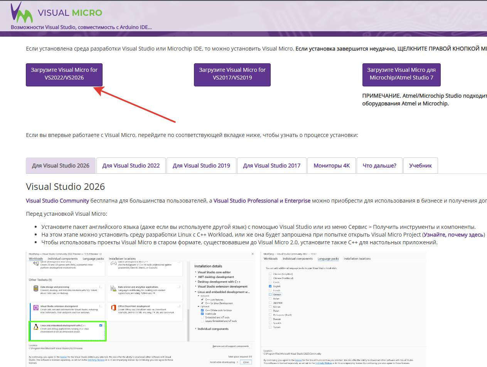This screenshot has width=487, height=367.
Task: Click the X icon in the installer screenshot
Action: (253, 254)
